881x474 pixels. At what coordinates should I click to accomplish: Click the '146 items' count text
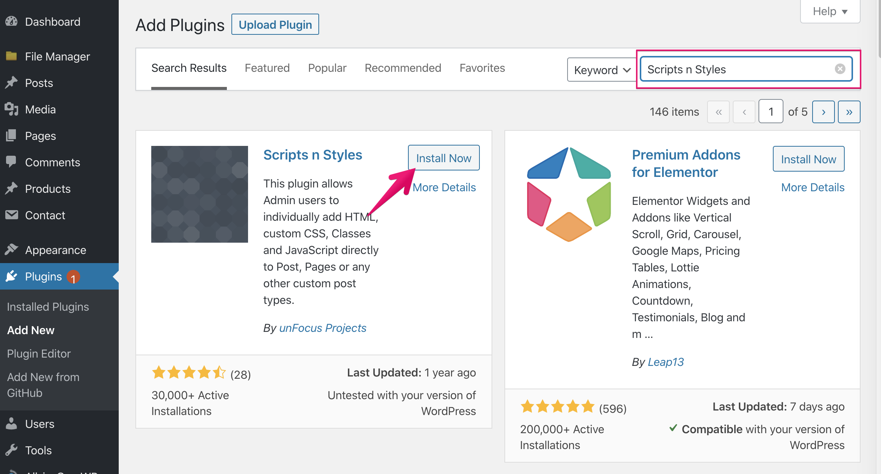674,112
